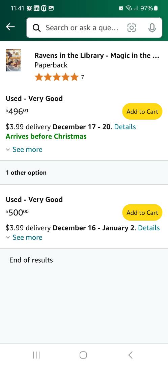Tap the back arrow in header

coord(10,27)
